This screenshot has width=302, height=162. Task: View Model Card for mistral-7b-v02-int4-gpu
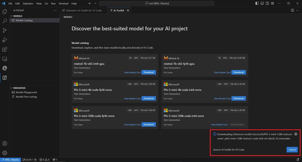click(132, 73)
